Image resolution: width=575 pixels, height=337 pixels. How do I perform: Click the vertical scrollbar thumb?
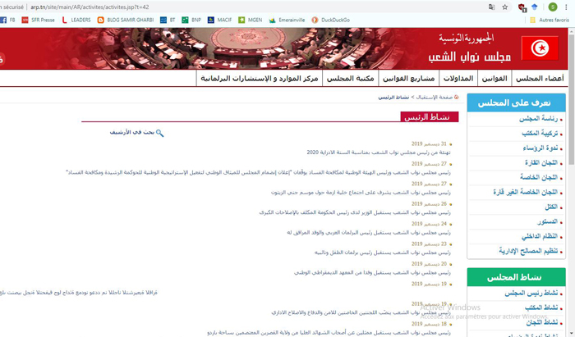[572, 100]
